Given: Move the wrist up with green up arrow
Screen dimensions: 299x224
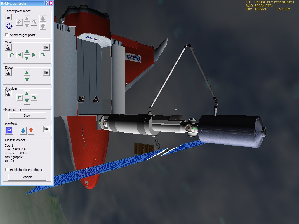Looking at the screenshot, I should 27,51.
